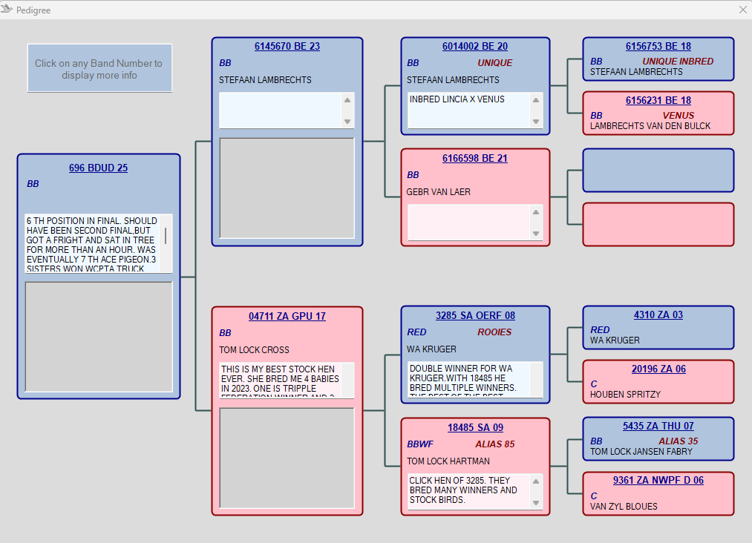Screen dimensions: 752x543
Task: Show details for 3285 SA OERF 08
Action: point(474,315)
